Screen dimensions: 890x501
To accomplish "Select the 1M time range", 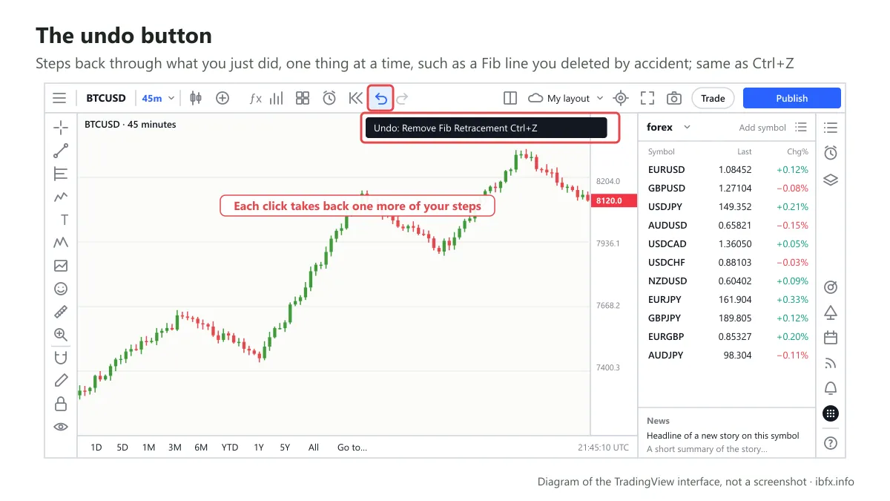I will (x=148, y=447).
